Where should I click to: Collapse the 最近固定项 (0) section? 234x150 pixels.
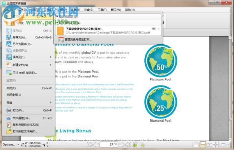coord(57,16)
